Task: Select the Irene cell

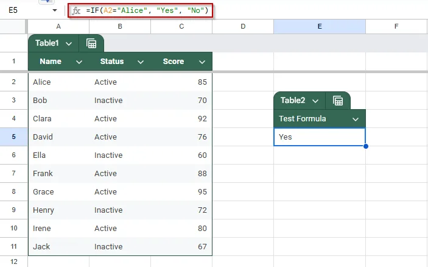Action: pyautogui.click(x=58, y=229)
